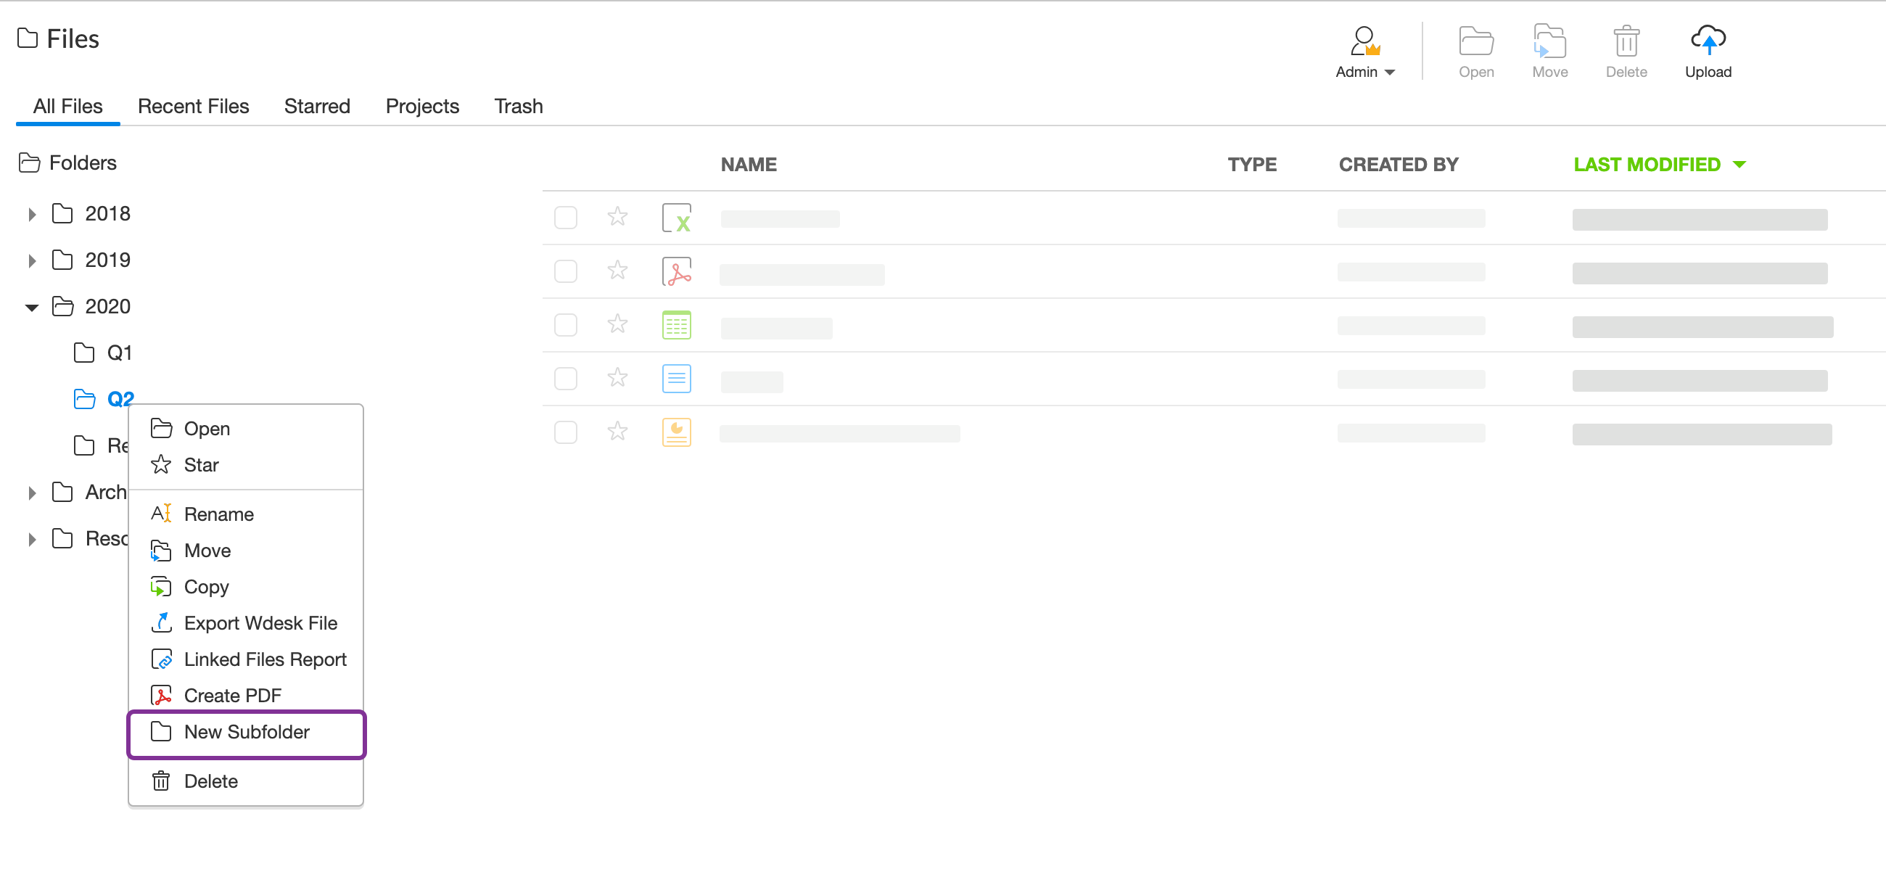This screenshot has width=1886, height=885.
Task: Switch to the Trash tab
Action: click(x=518, y=106)
